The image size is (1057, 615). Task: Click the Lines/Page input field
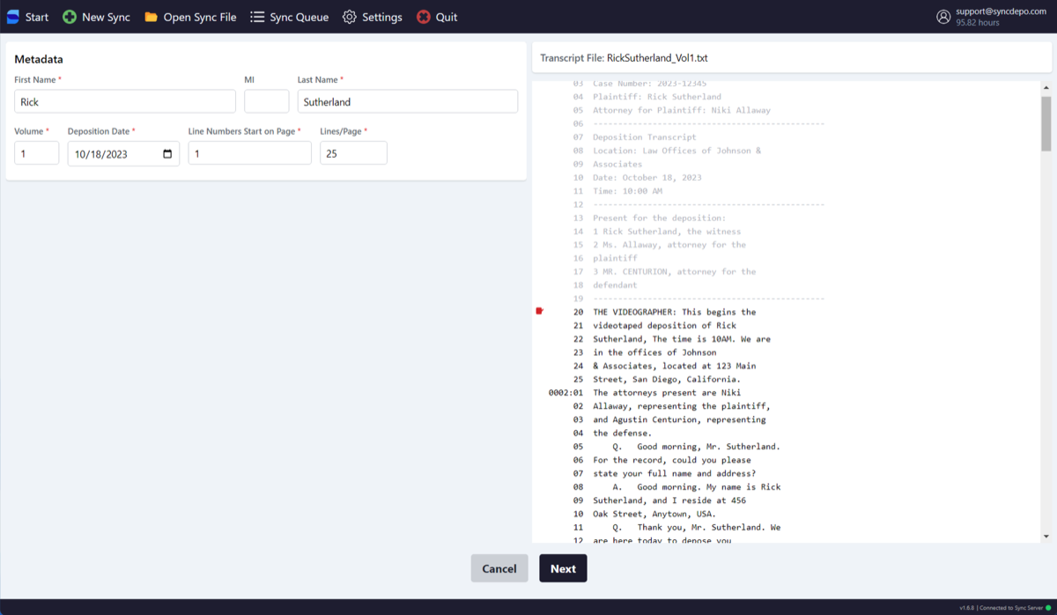(353, 153)
